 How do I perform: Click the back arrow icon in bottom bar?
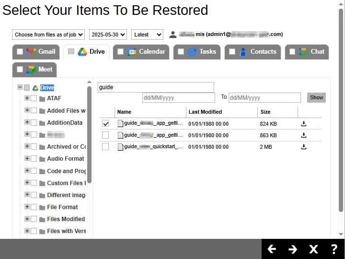tap(272, 249)
